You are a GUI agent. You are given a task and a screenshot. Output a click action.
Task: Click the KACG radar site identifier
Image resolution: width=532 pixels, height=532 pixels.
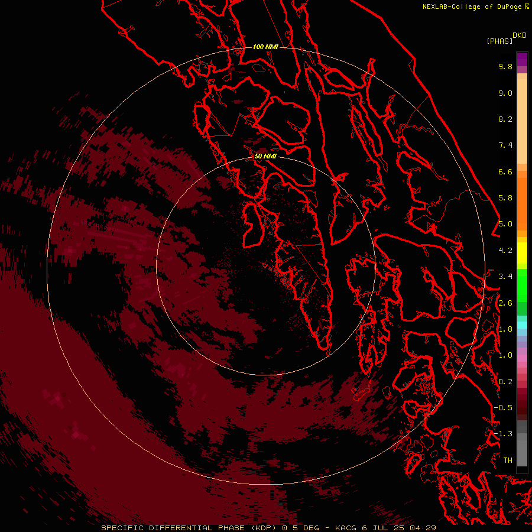346,528
